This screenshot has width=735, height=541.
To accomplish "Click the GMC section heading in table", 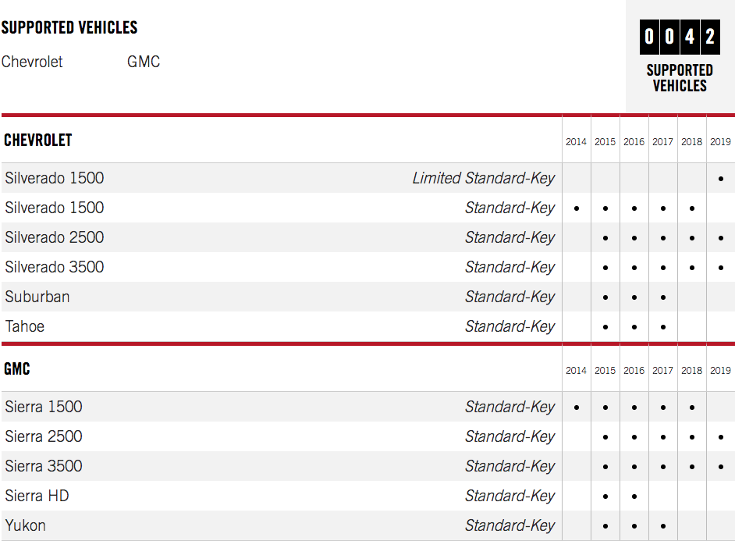I will [x=17, y=368].
